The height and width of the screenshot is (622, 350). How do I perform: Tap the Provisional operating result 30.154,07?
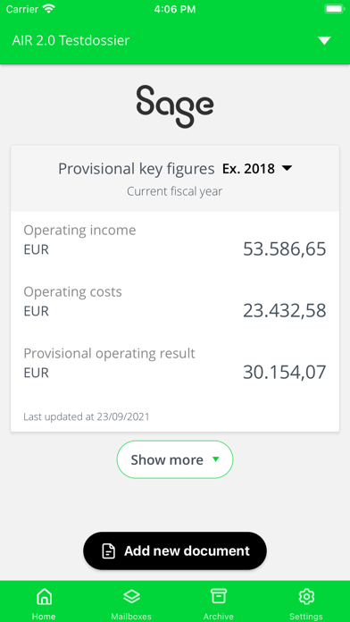285,373
